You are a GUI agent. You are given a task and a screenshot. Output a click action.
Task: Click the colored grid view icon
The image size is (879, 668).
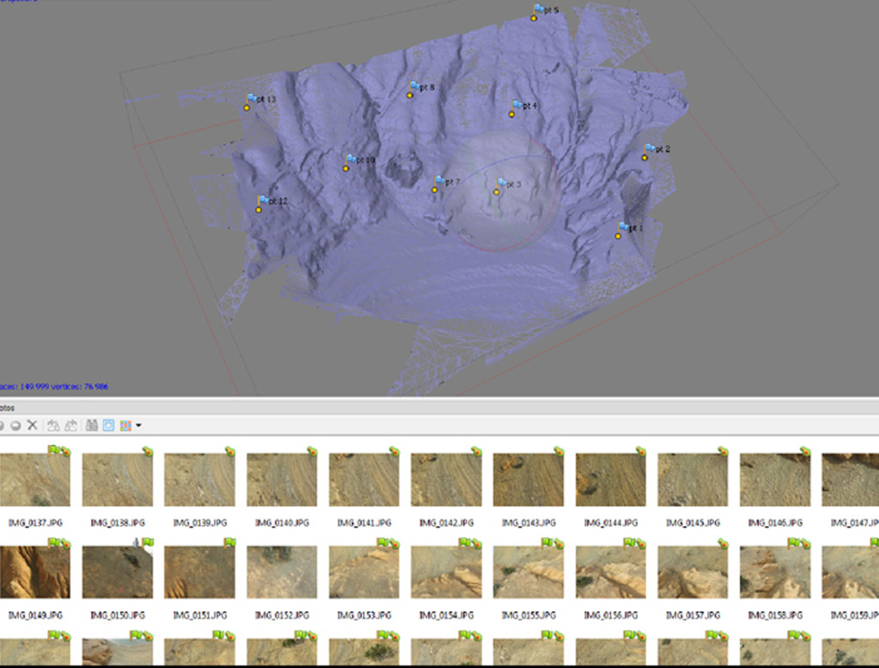126,425
